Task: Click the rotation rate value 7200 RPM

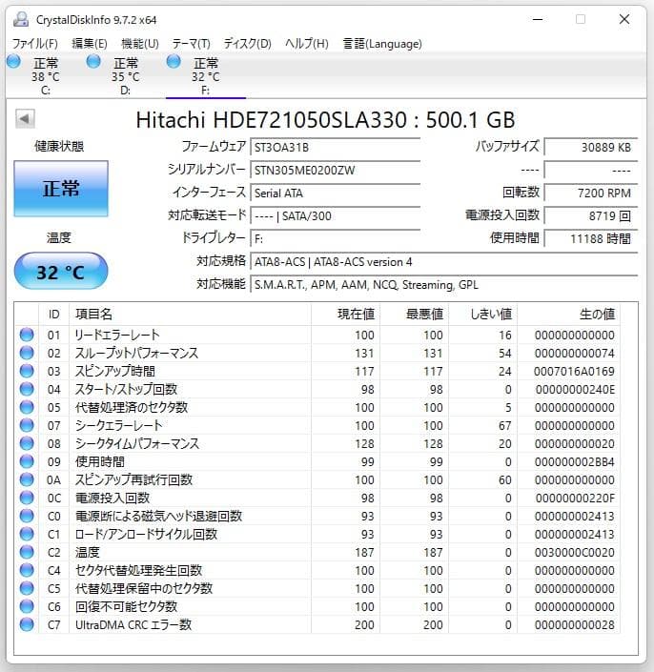Action: pyautogui.click(x=591, y=193)
